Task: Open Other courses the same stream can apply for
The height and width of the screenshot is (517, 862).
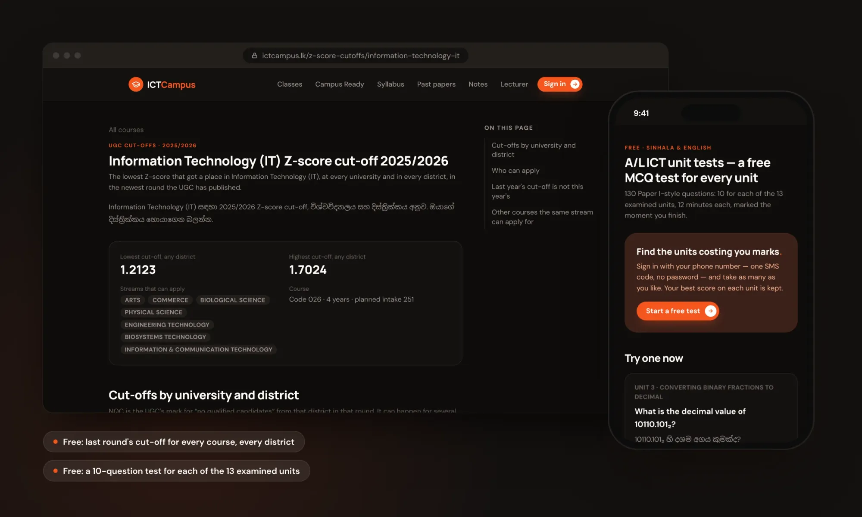Action: tap(542, 217)
